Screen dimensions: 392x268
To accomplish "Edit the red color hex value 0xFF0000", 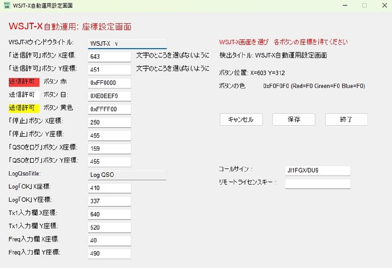I will (109, 83).
